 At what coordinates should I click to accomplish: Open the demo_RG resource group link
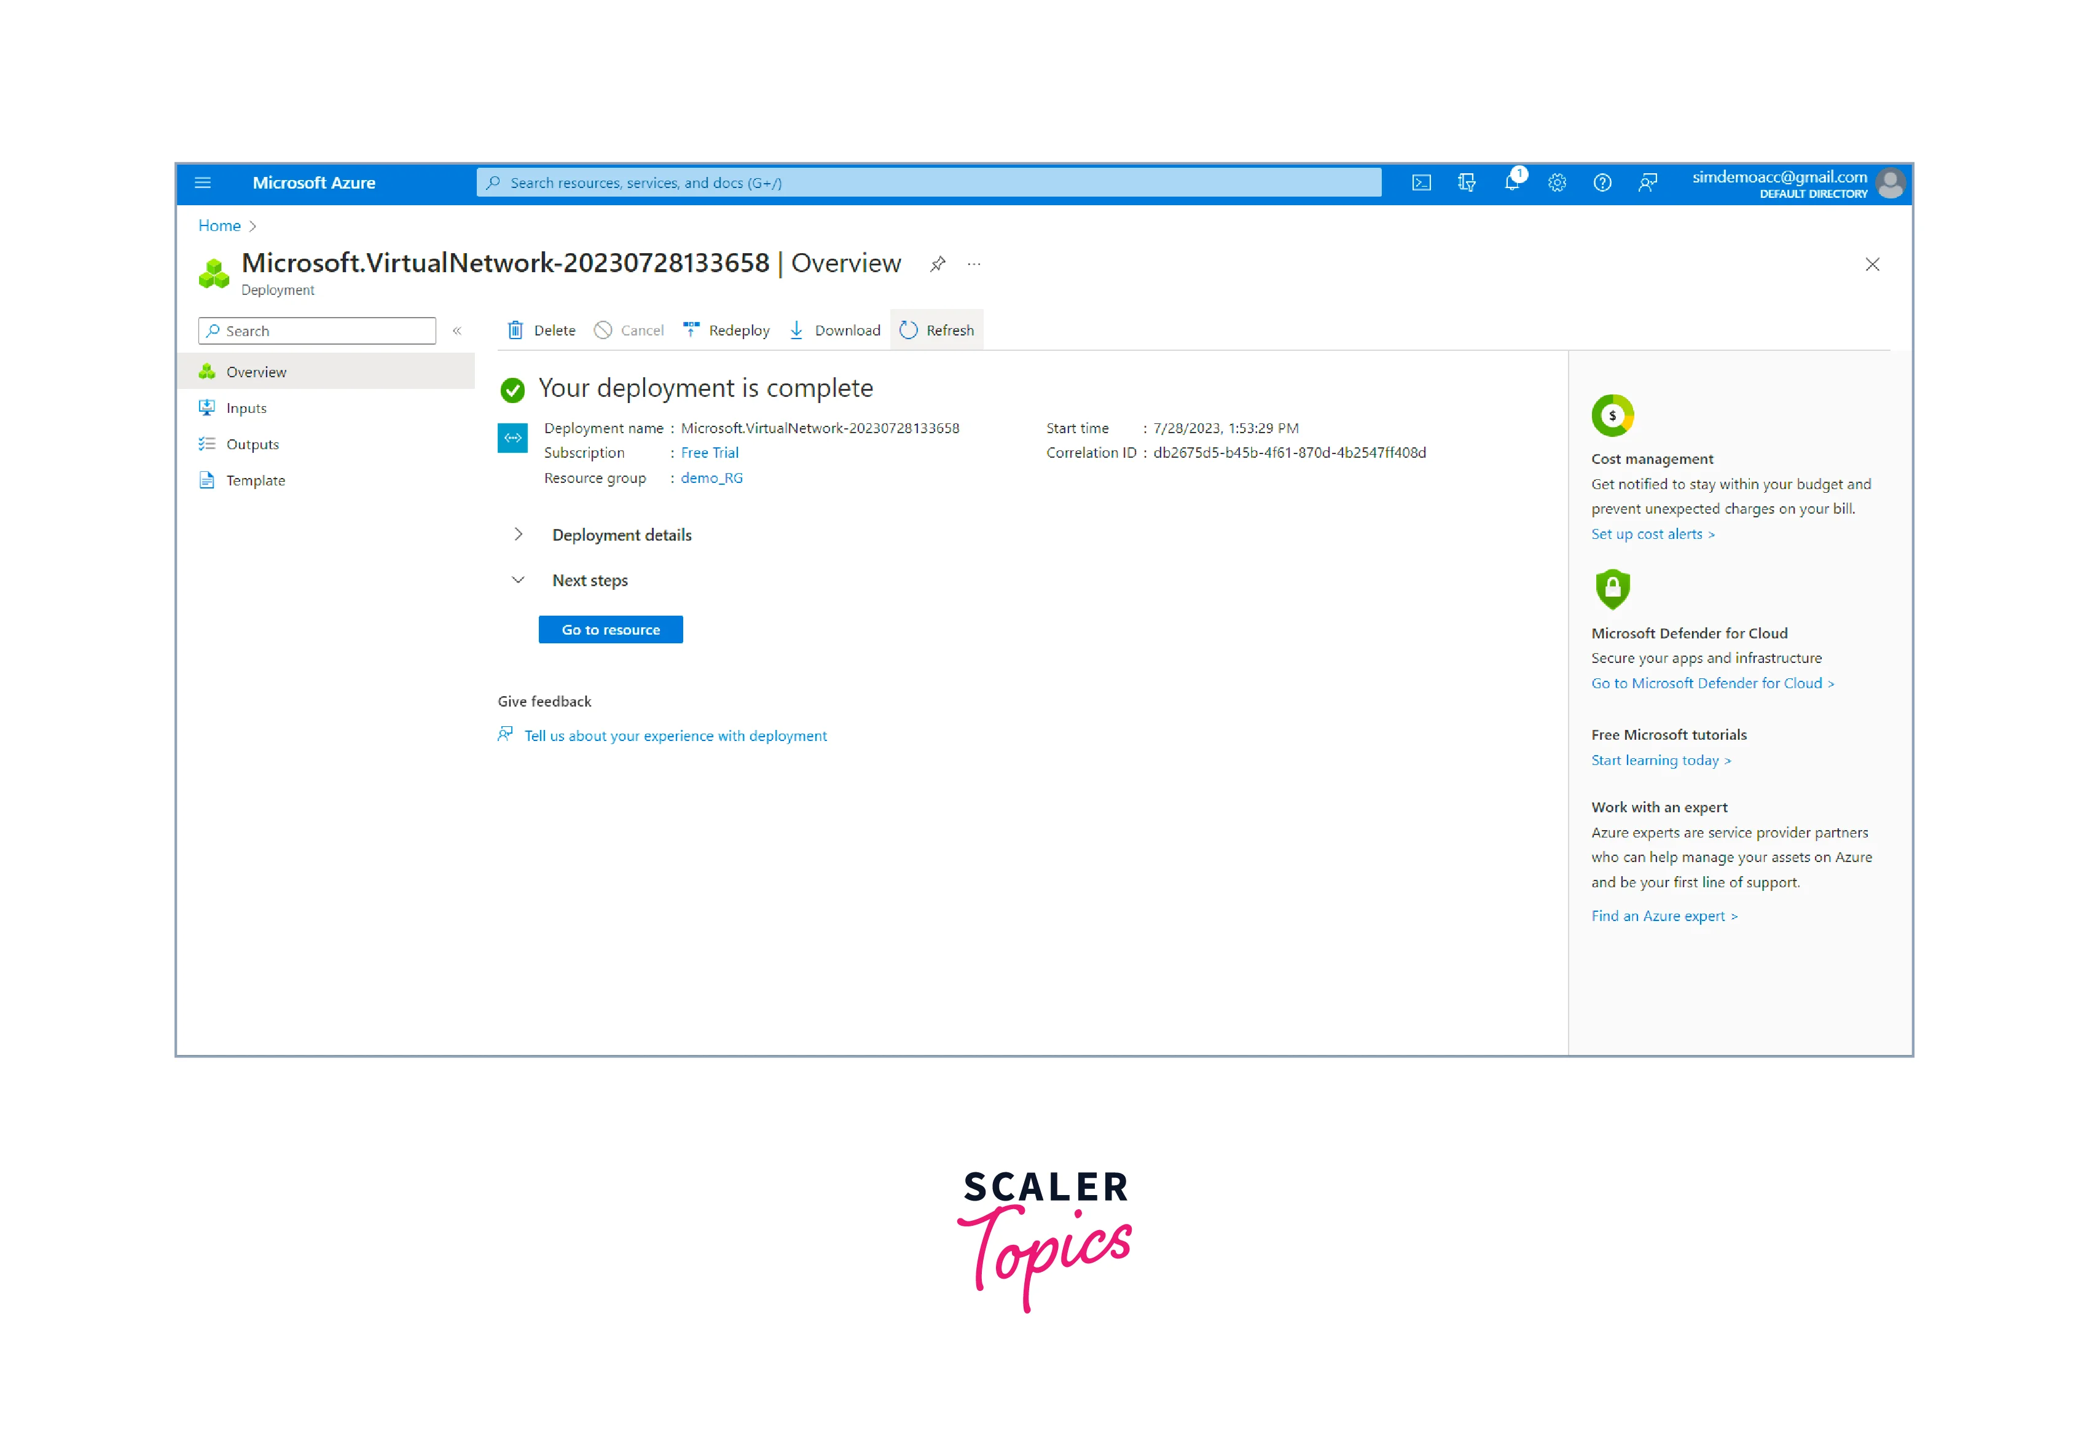[711, 477]
